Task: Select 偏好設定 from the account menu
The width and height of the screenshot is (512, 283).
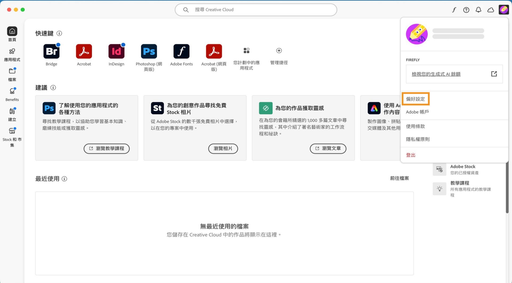Action: coord(415,99)
